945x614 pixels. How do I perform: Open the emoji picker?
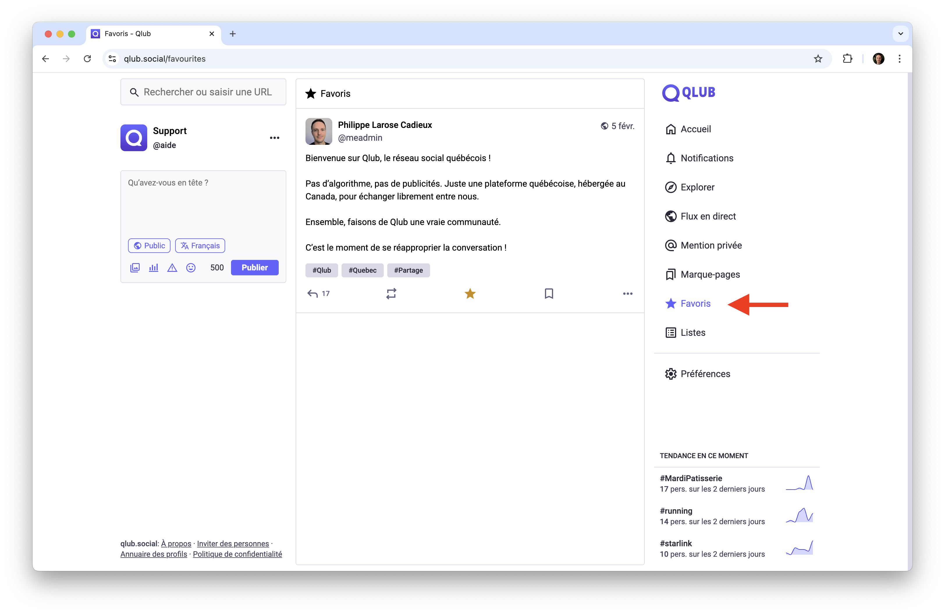[191, 268]
